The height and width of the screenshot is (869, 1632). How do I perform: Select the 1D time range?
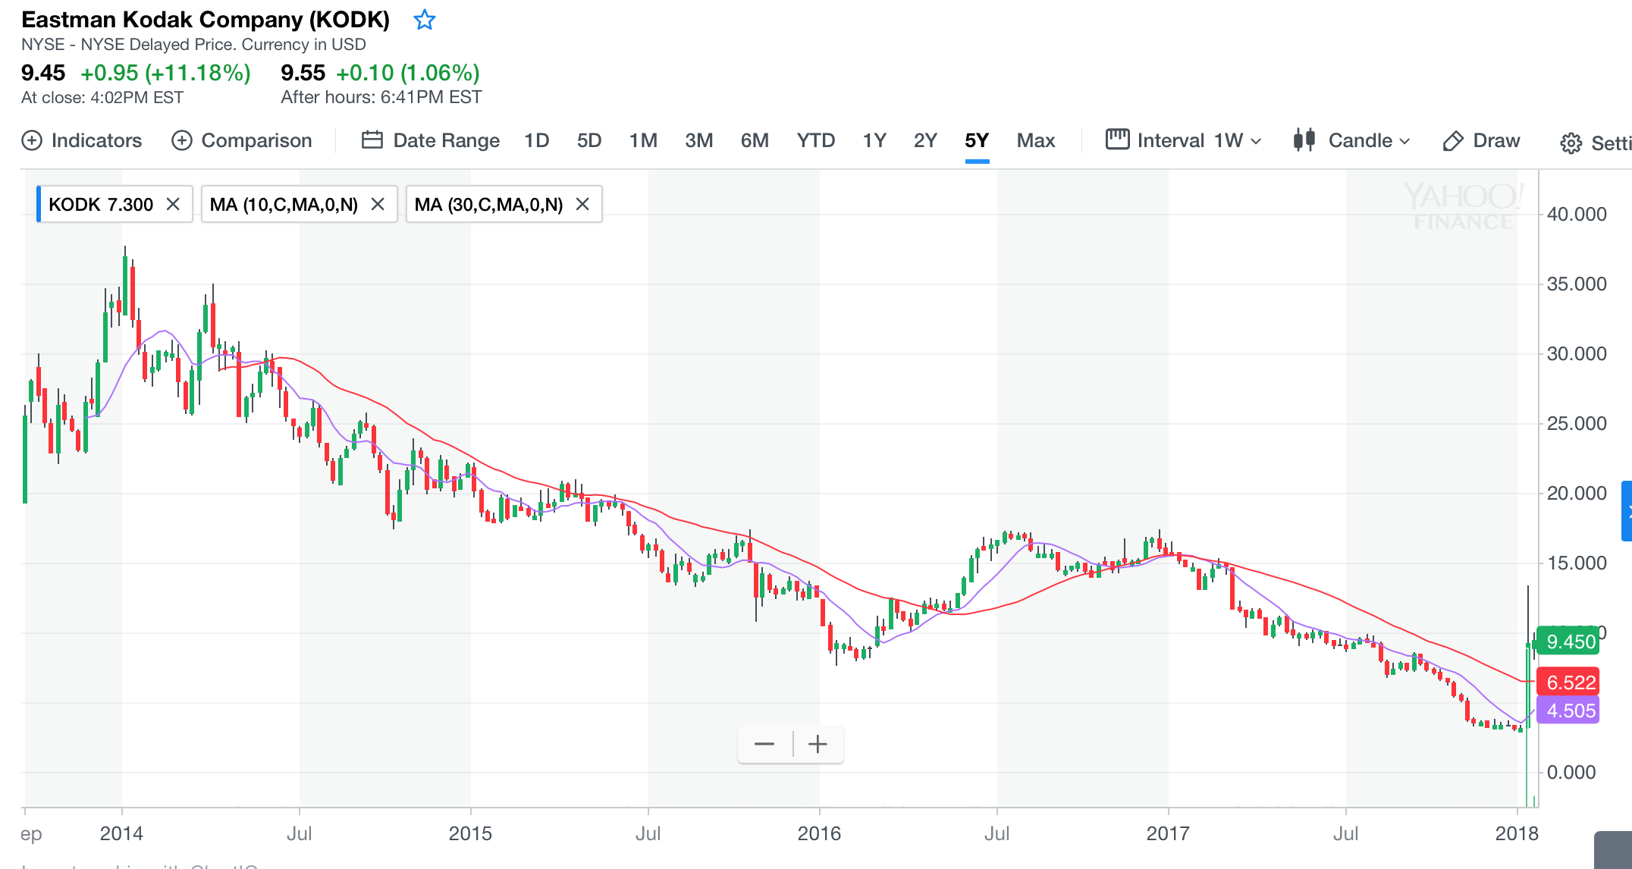537,140
